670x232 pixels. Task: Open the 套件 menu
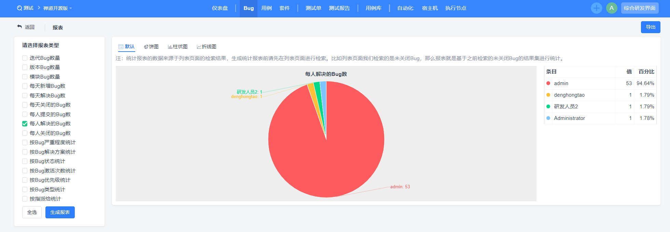pos(284,8)
